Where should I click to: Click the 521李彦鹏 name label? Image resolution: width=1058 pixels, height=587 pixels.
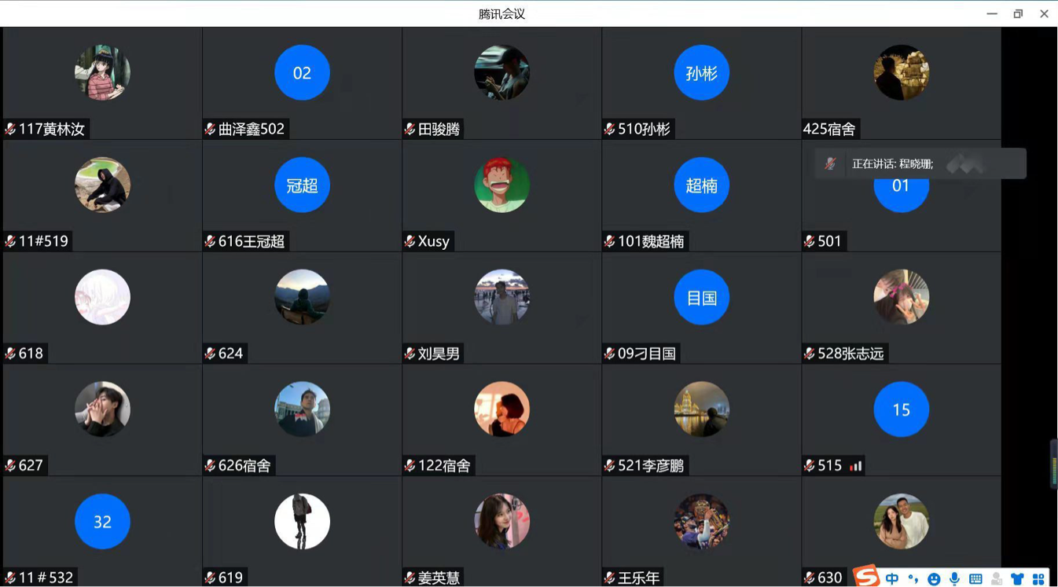tap(650, 465)
